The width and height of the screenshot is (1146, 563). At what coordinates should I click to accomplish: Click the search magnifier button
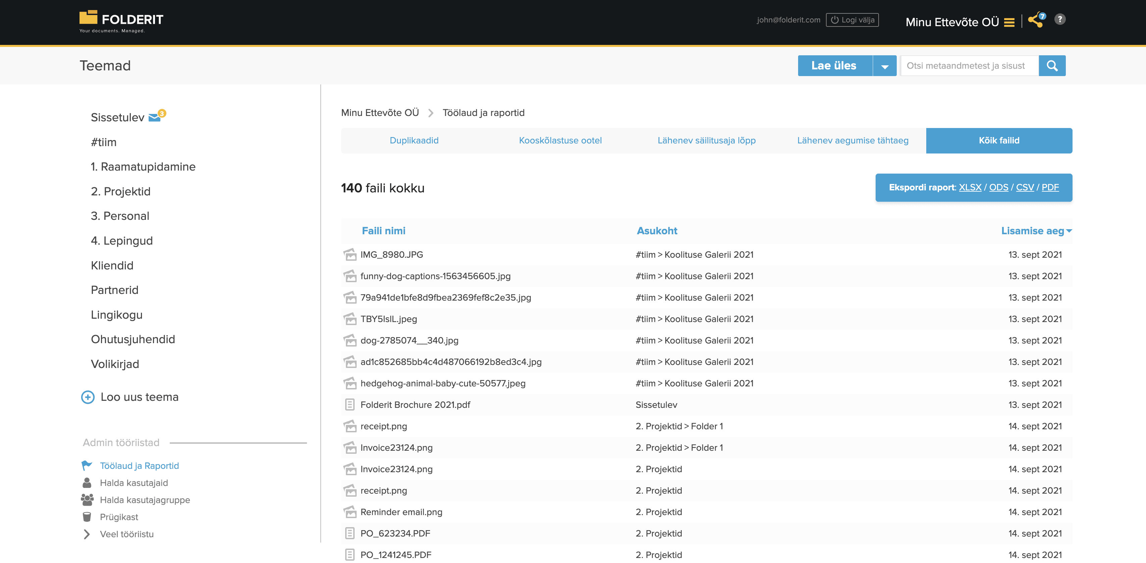(x=1052, y=66)
